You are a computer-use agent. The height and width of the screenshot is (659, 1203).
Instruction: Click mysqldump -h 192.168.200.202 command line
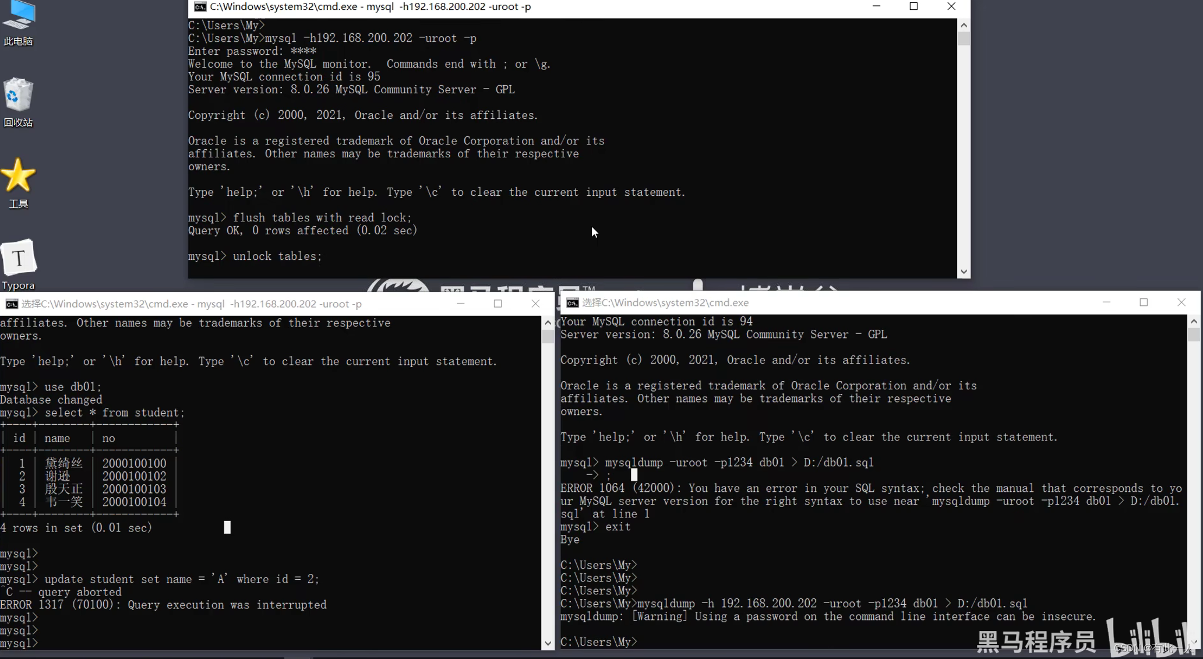[832, 604]
